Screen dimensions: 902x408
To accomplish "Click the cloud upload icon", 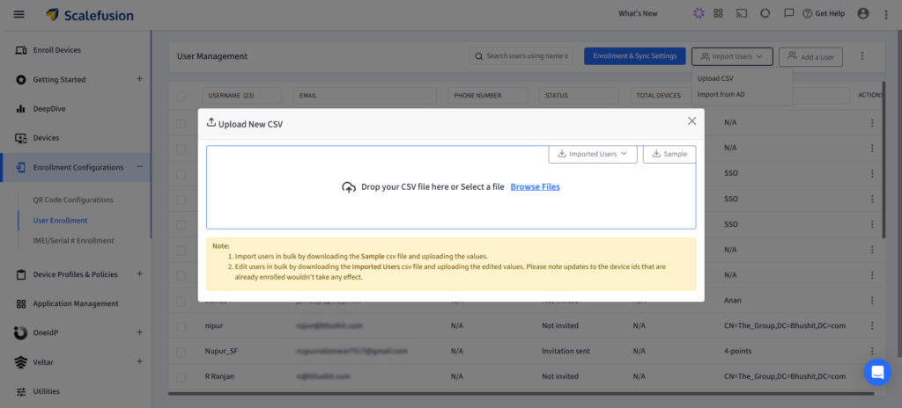I will (x=349, y=187).
